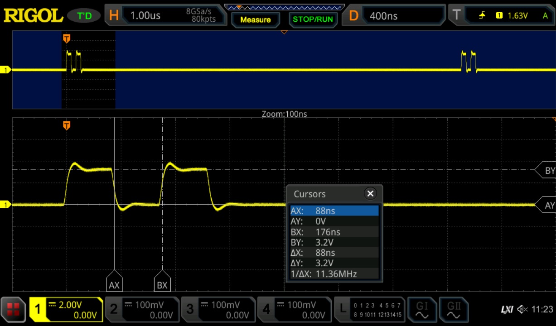Open the red grid function navigation icon
This screenshot has height=326, width=556.
14,309
